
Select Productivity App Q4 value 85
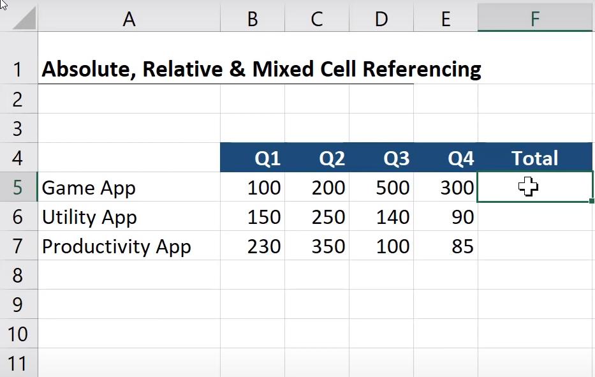click(x=446, y=246)
